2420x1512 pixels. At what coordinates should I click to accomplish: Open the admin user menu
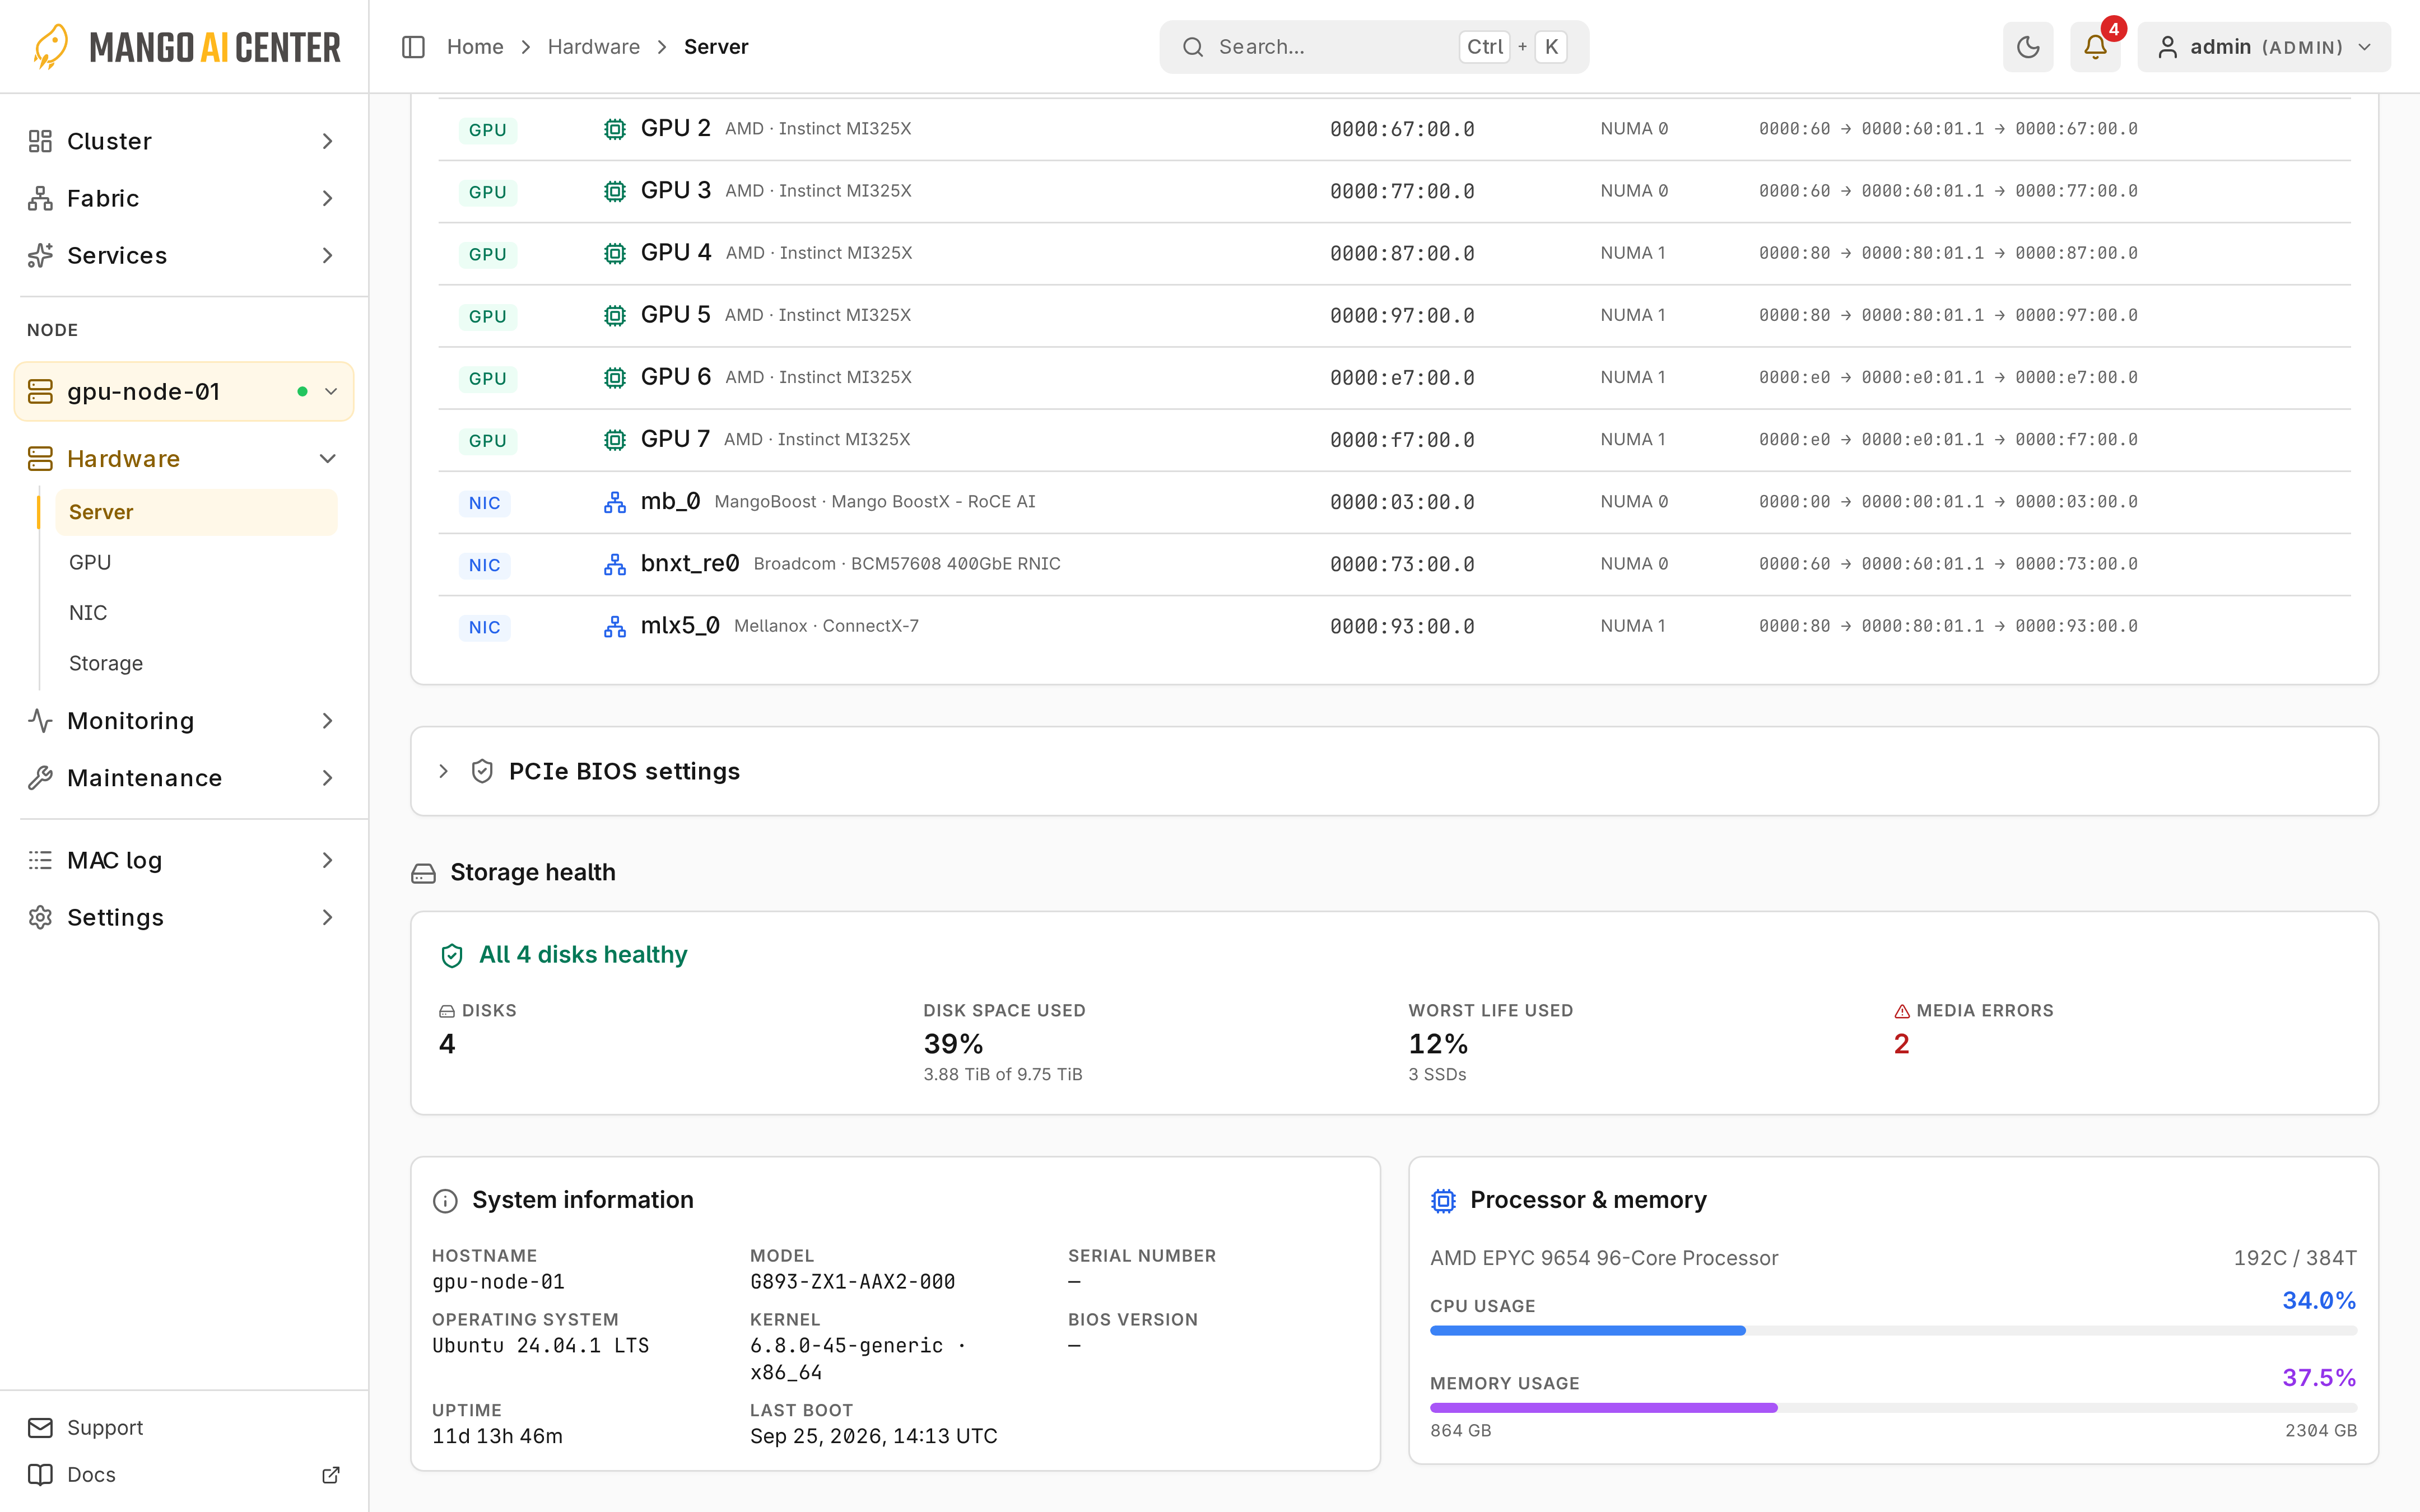2264,47
